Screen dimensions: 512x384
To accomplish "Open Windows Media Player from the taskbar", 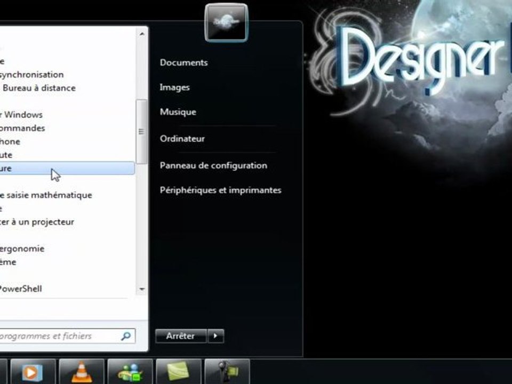I will pos(33,372).
